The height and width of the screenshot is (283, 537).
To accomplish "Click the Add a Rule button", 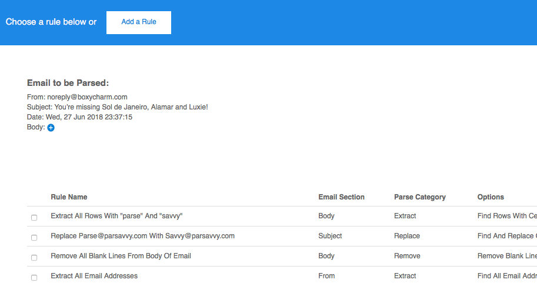I will click(139, 22).
